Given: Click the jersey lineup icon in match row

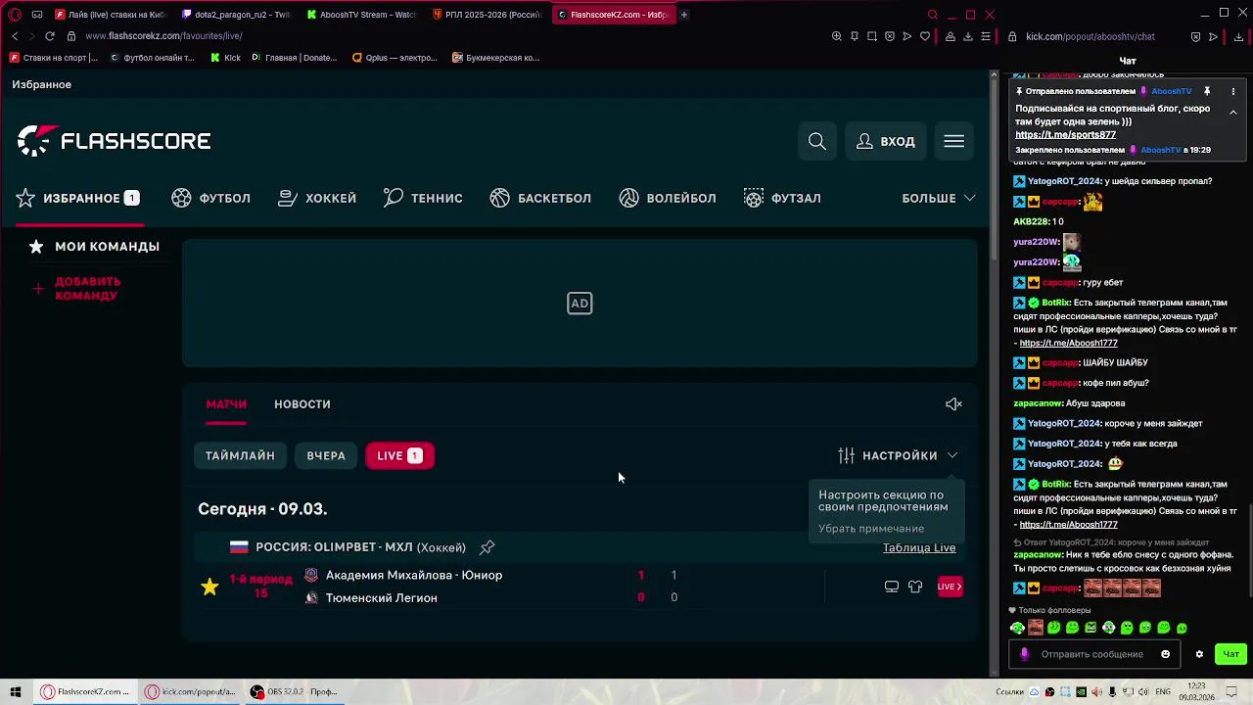Looking at the screenshot, I should (915, 587).
